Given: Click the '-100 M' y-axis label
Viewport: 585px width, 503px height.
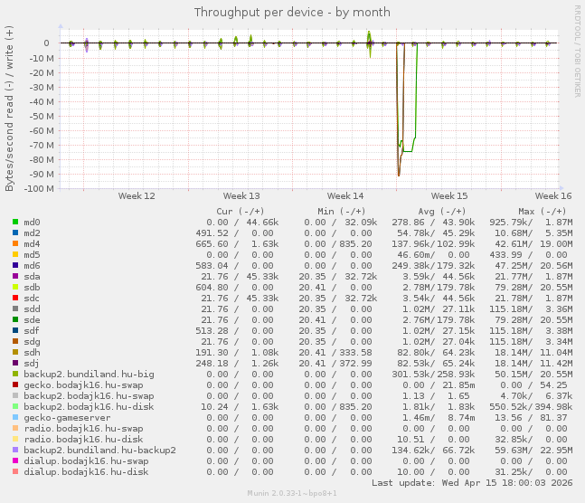Looking at the screenshot, I should pyautogui.click(x=39, y=188).
